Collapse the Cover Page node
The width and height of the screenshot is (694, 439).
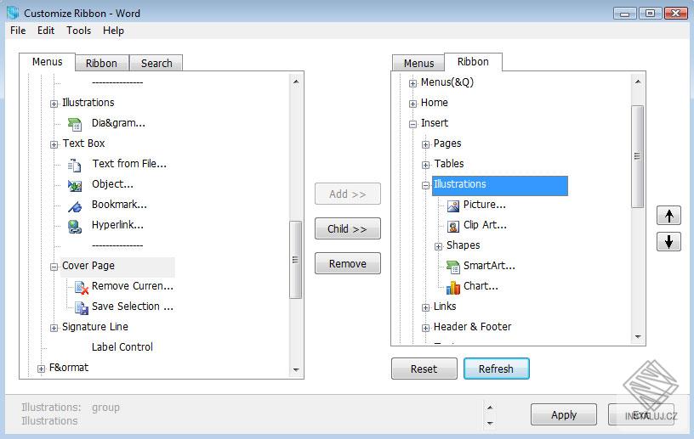coord(54,267)
